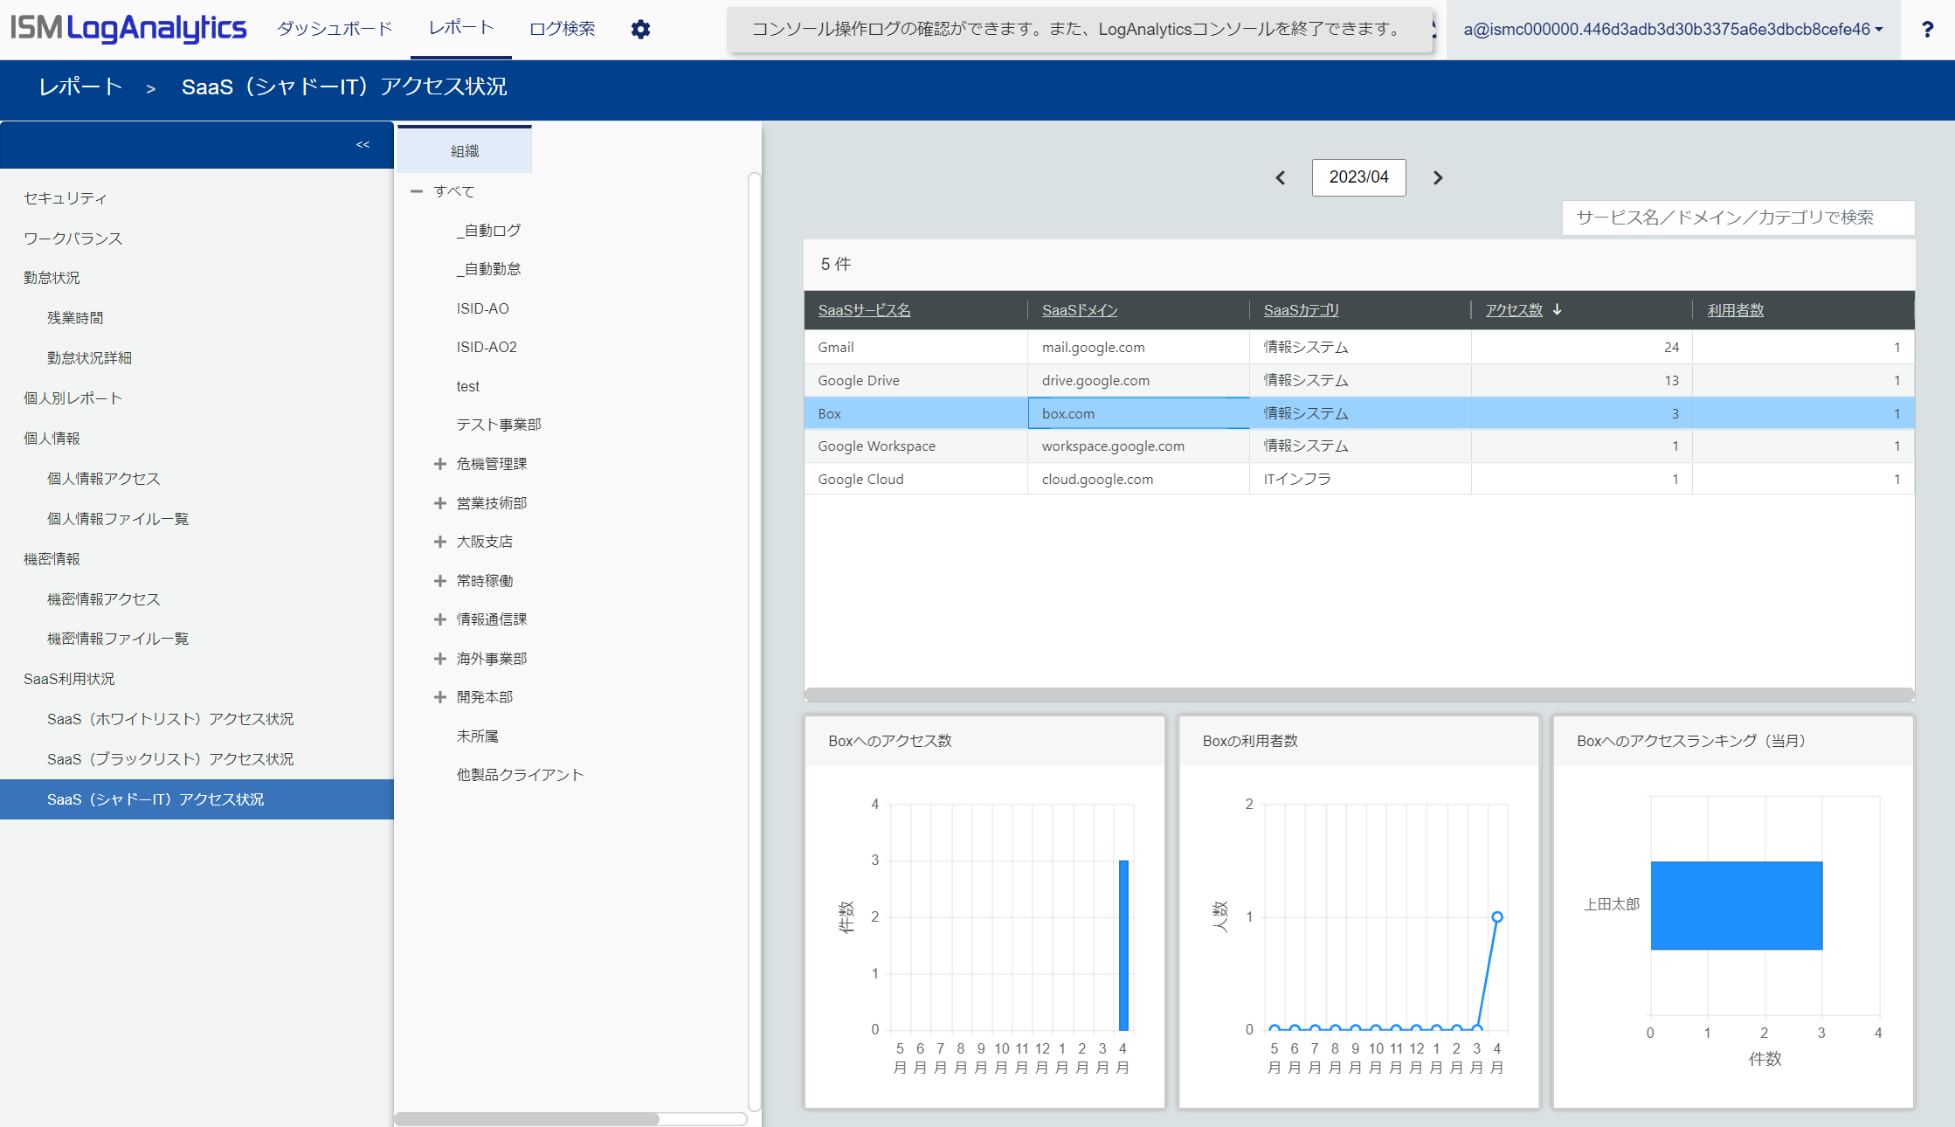Viewport: 1955px width, 1127px height.
Task: Open SaaS（ホワイトリスト）アクセス状況
Action: pyautogui.click(x=170, y=719)
